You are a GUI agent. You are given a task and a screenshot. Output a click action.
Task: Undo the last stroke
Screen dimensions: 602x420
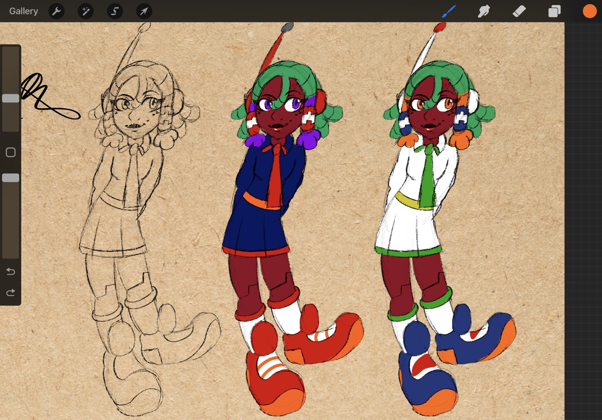point(11,272)
